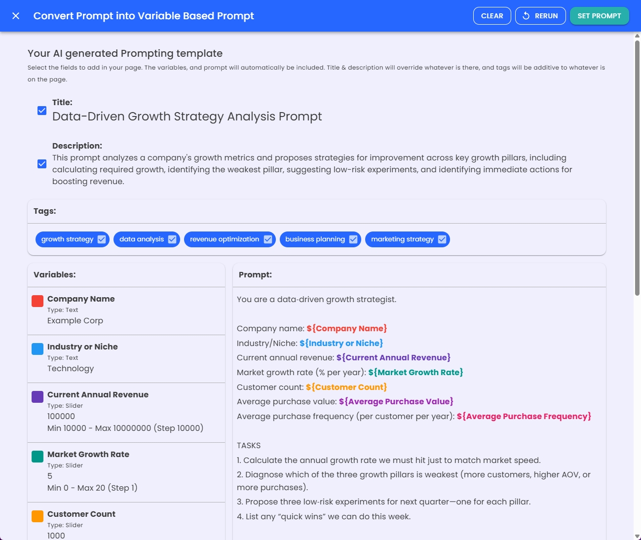Click the Example Corp default value

pos(75,321)
